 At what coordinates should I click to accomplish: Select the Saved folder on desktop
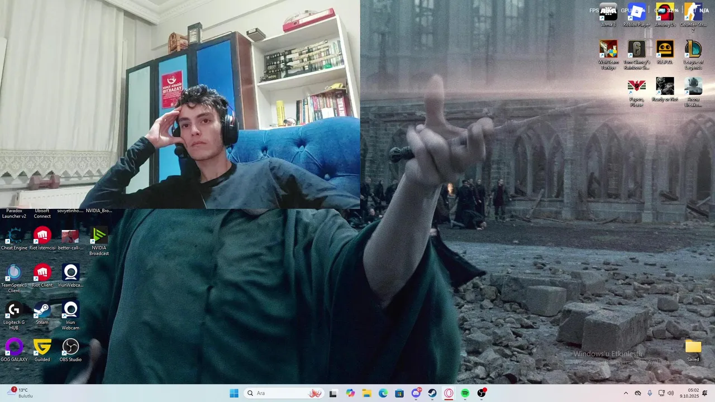click(x=693, y=351)
